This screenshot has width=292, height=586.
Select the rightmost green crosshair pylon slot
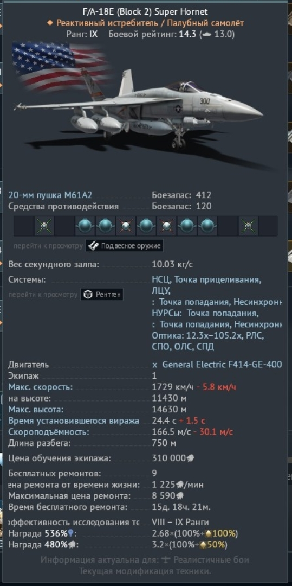(248, 226)
